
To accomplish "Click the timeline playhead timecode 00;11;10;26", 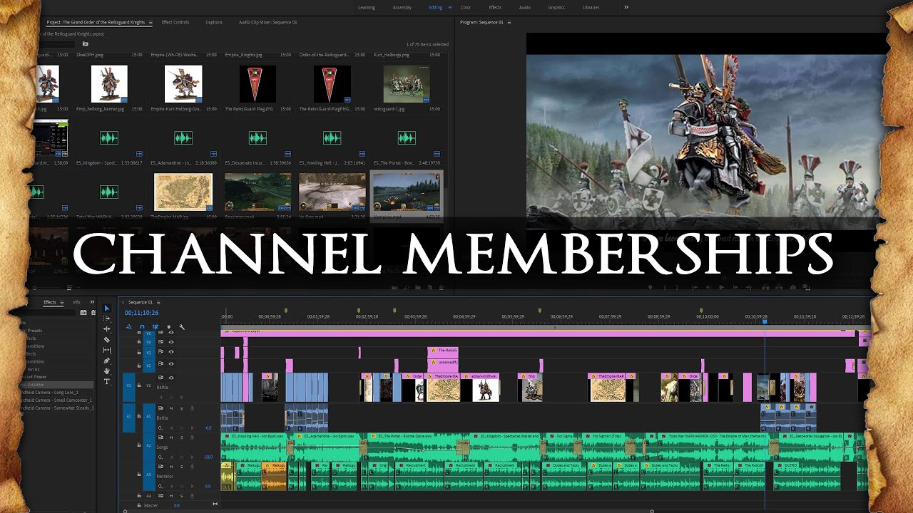I will click(141, 313).
